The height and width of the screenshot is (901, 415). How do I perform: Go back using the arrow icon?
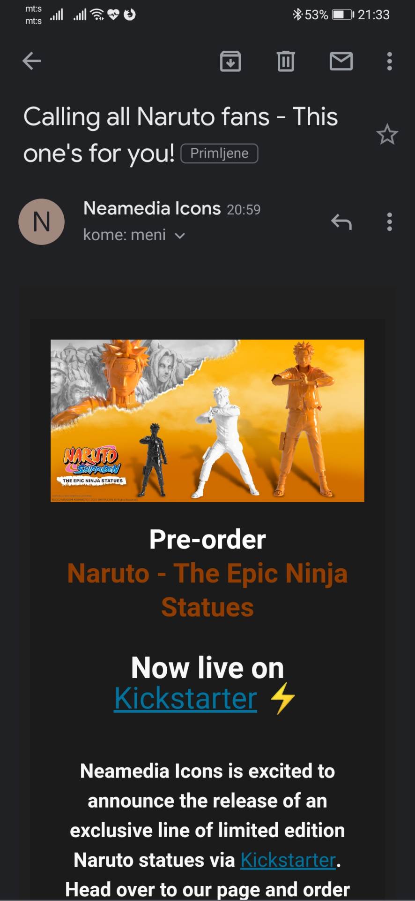pyautogui.click(x=32, y=61)
